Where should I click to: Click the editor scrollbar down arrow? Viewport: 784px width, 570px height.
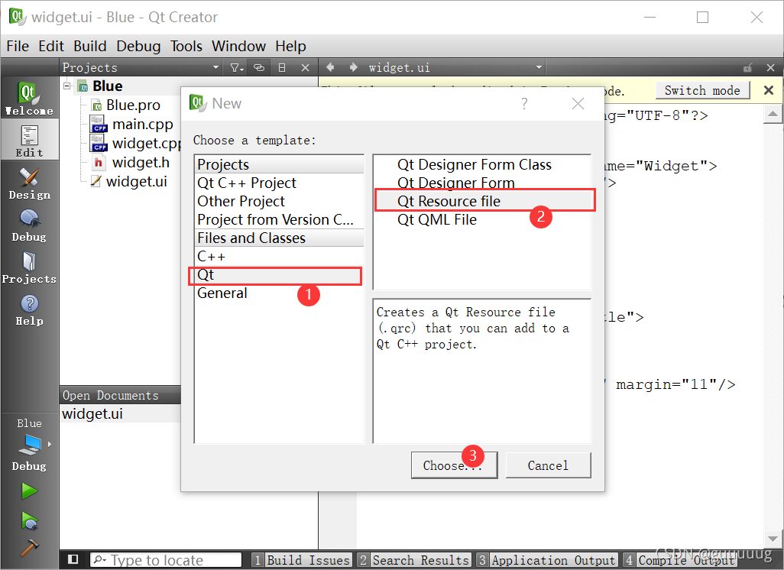(773, 539)
